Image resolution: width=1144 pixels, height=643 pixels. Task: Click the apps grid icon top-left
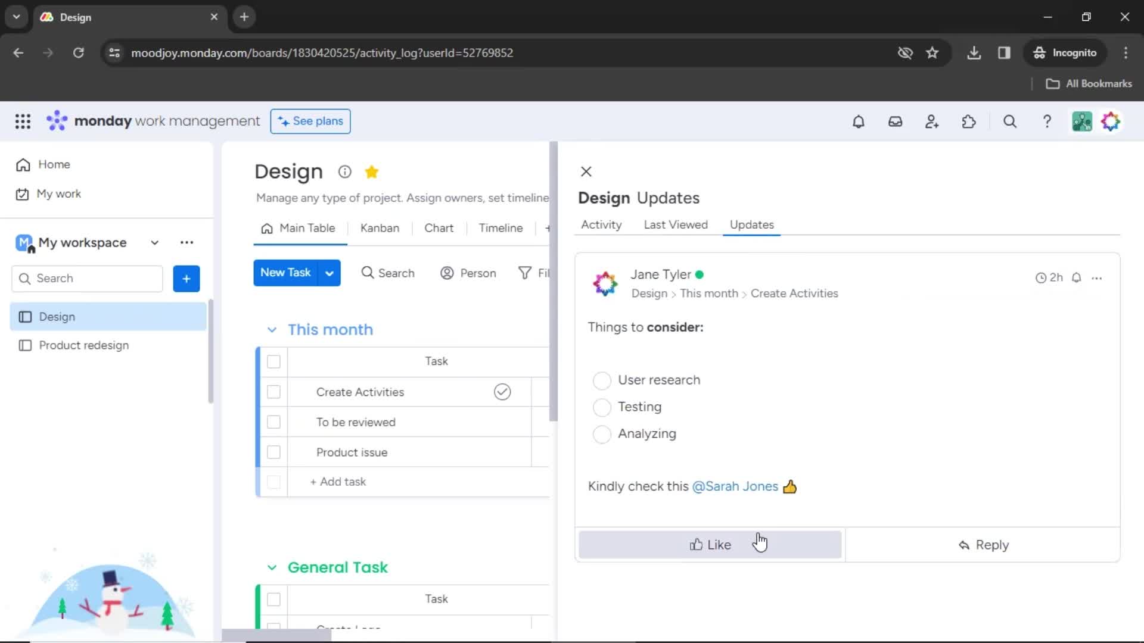22,121
